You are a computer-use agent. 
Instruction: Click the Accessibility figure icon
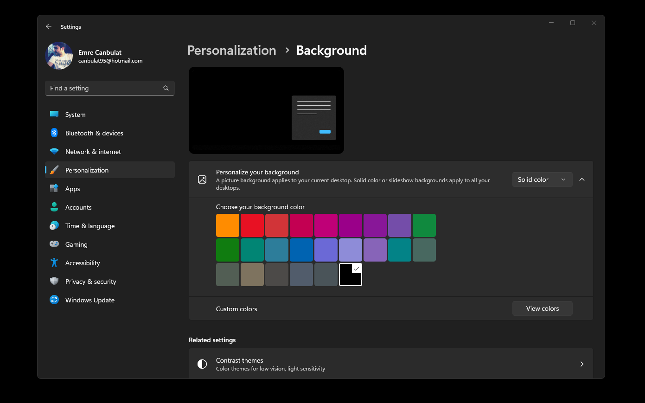click(54, 263)
